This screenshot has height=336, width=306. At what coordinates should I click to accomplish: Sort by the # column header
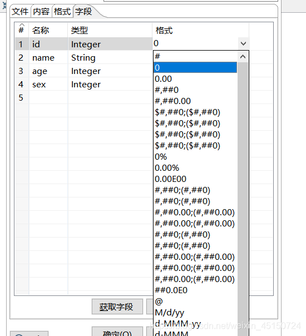[21, 29]
